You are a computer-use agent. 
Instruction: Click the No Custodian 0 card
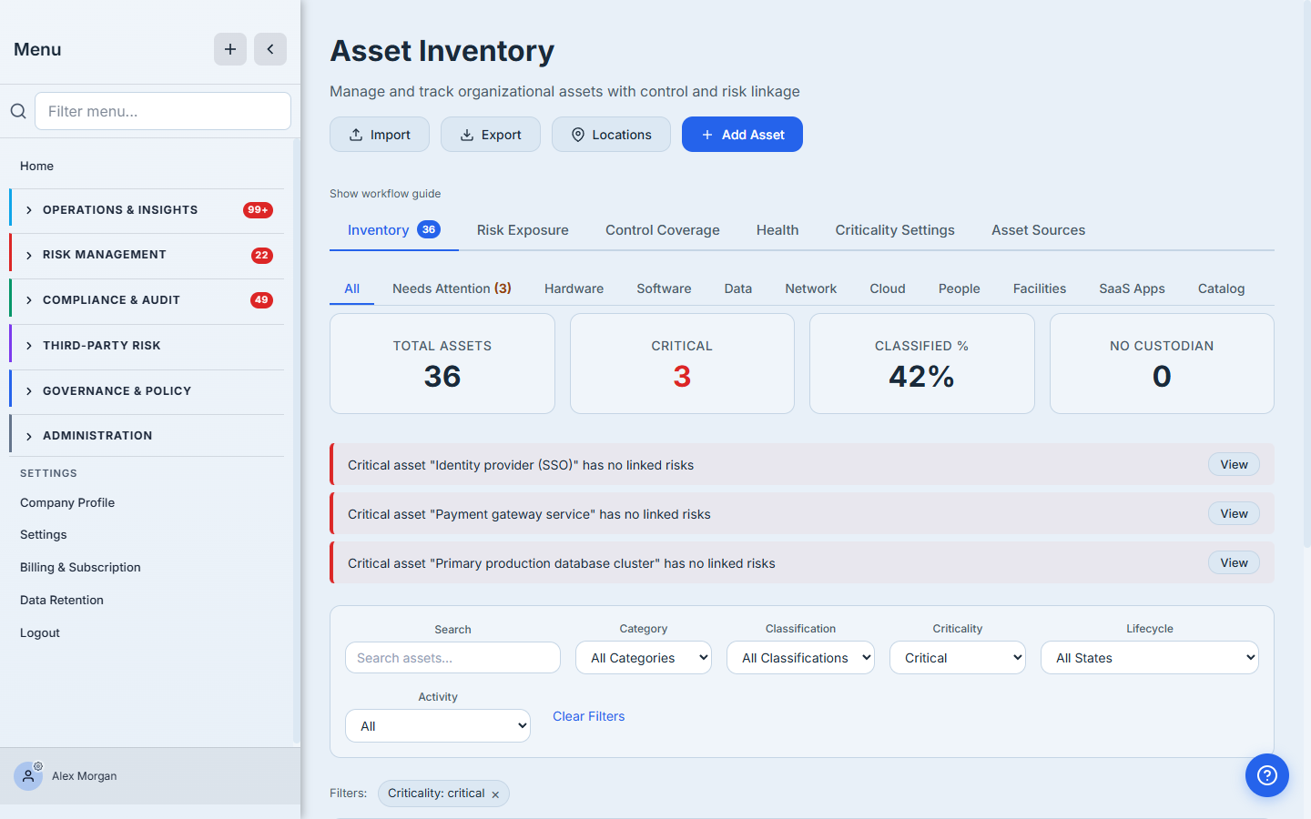pyautogui.click(x=1162, y=364)
